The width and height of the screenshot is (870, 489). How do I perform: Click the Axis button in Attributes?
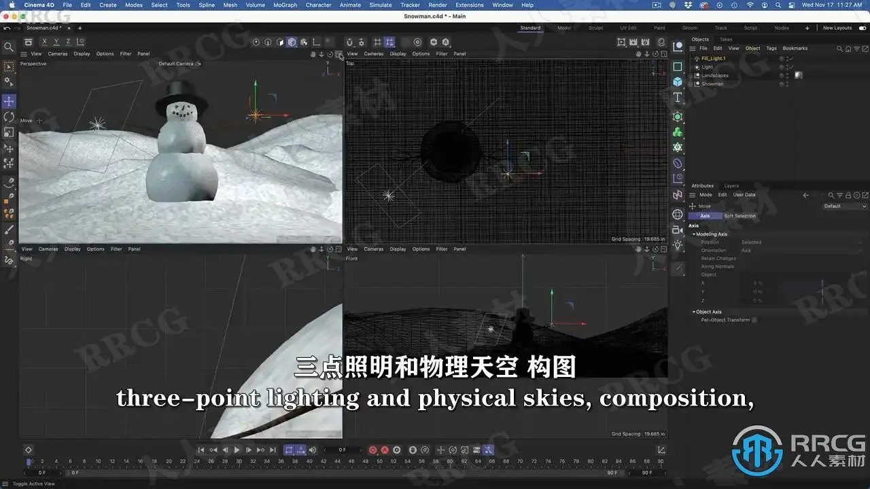tap(705, 216)
